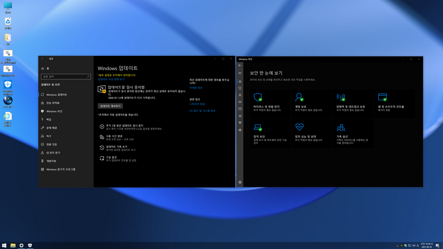Select app browser control icon in Windows 보안 sidebar
This screenshot has width=443, height=249.
click(x=240, y=109)
